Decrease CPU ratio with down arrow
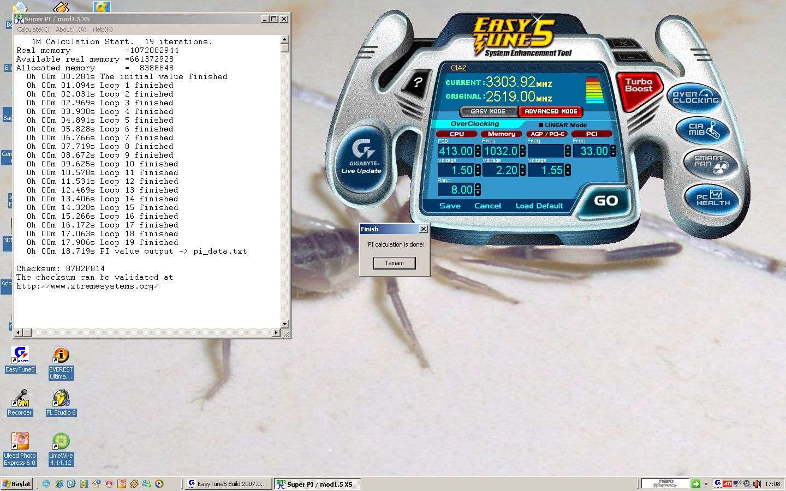The width and height of the screenshot is (786, 491). tap(478, 193)
